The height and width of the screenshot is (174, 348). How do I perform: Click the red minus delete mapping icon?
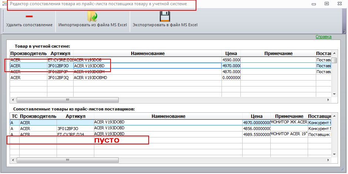29,16
